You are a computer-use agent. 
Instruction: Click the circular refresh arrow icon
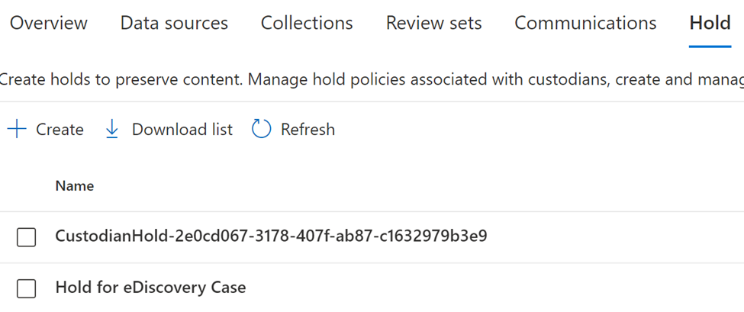[262, 130]
